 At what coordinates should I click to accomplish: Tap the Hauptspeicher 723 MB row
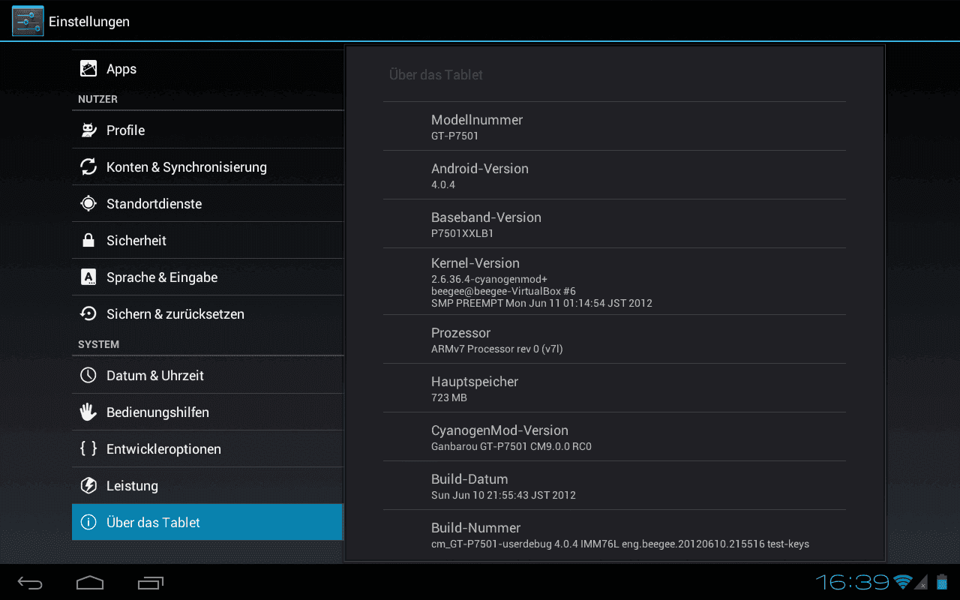tap(614, 388)
